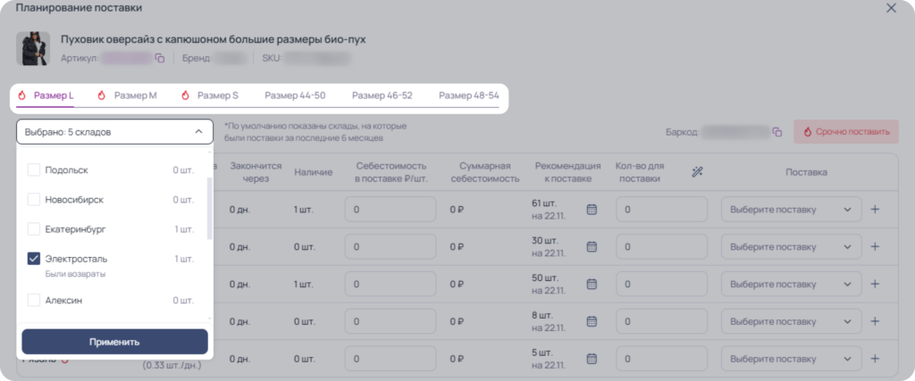This screenshot has height=381, width=915.
Task: Click the Применить button
Action: tap(115, 342)
